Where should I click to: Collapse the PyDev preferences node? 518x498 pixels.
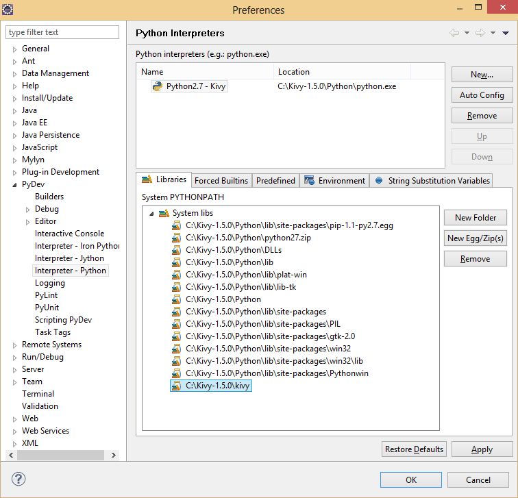tap(14, 185)
